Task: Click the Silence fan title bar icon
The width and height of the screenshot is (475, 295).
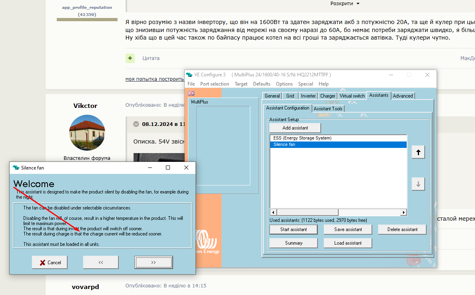Action: pyautogui.click(x=16, y=167)
